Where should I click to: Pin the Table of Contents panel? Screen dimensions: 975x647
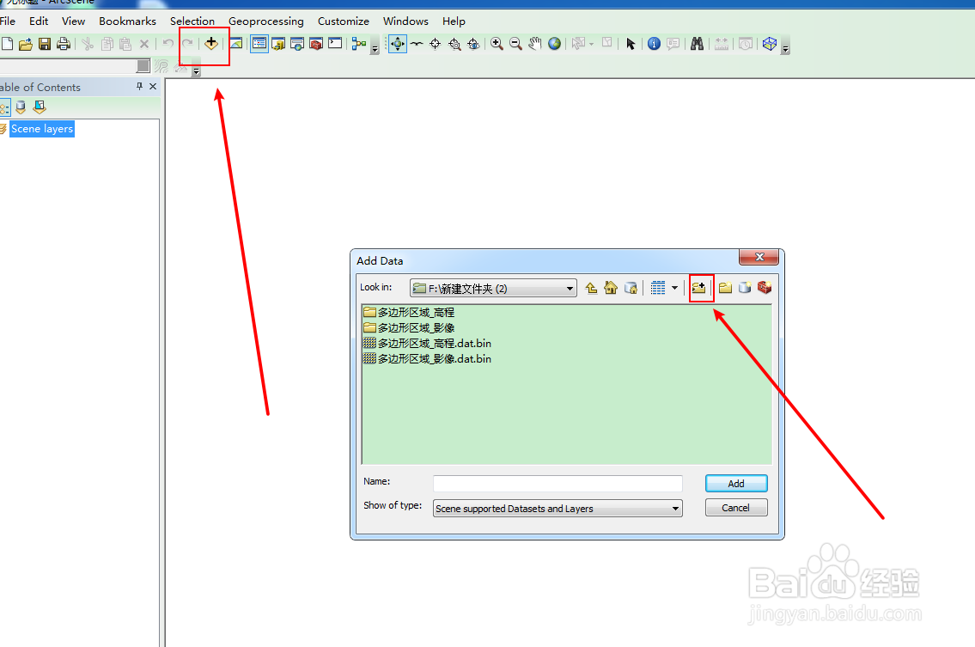pos(139,87)
